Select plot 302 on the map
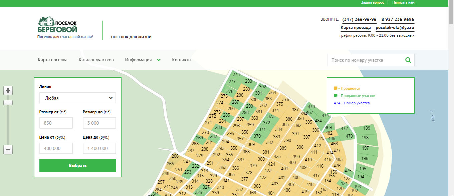Screen dimensions: 454x196 click(x=262, y=87)
